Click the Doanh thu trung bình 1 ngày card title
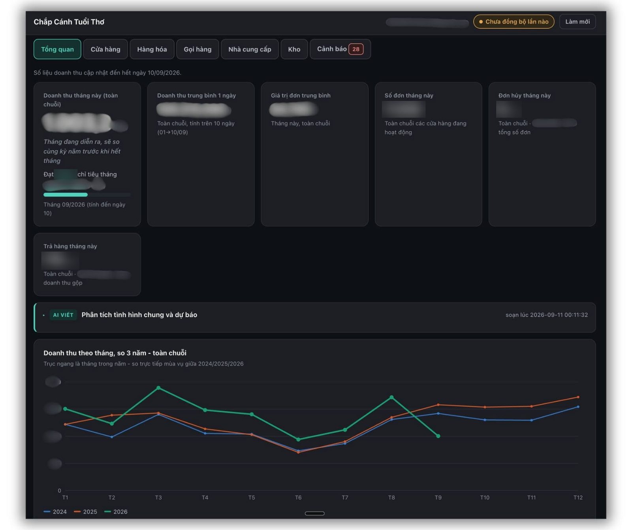The image size is (632, 530). click(196, 95)
